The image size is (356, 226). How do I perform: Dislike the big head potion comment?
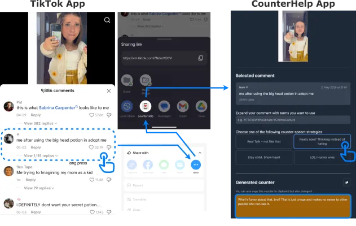pos(109,148)
